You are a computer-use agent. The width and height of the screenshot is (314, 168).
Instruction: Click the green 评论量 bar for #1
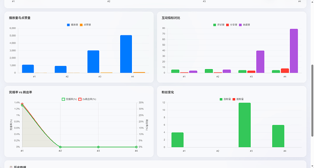click(x=175, y=71)
